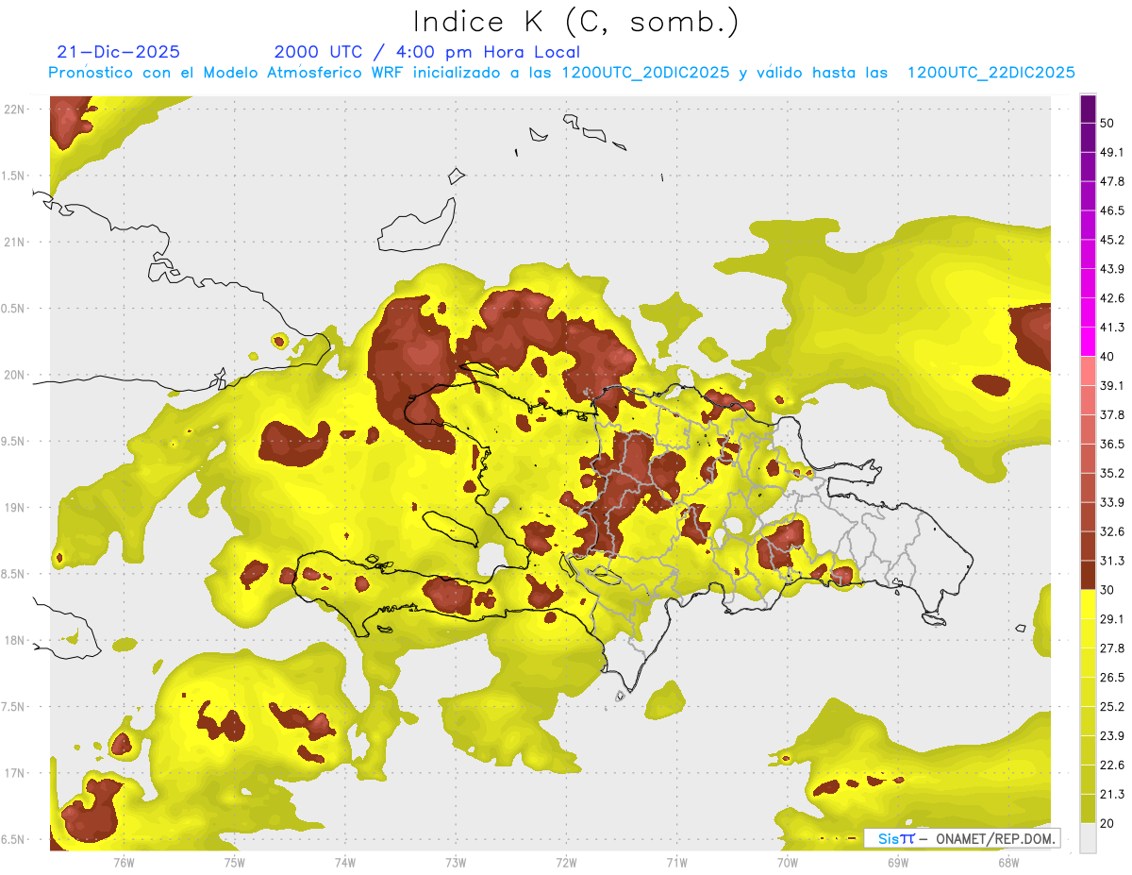Click the colorbar label "45.2"
This screenshot has width=1132, height=875.
click(x=1112, y=240)
